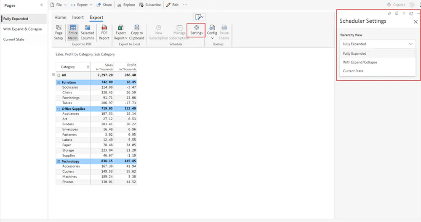Click Subscribe in top bar
This screenshot has width=421, height=222.
pyautogui.click(x=150, y=5)
